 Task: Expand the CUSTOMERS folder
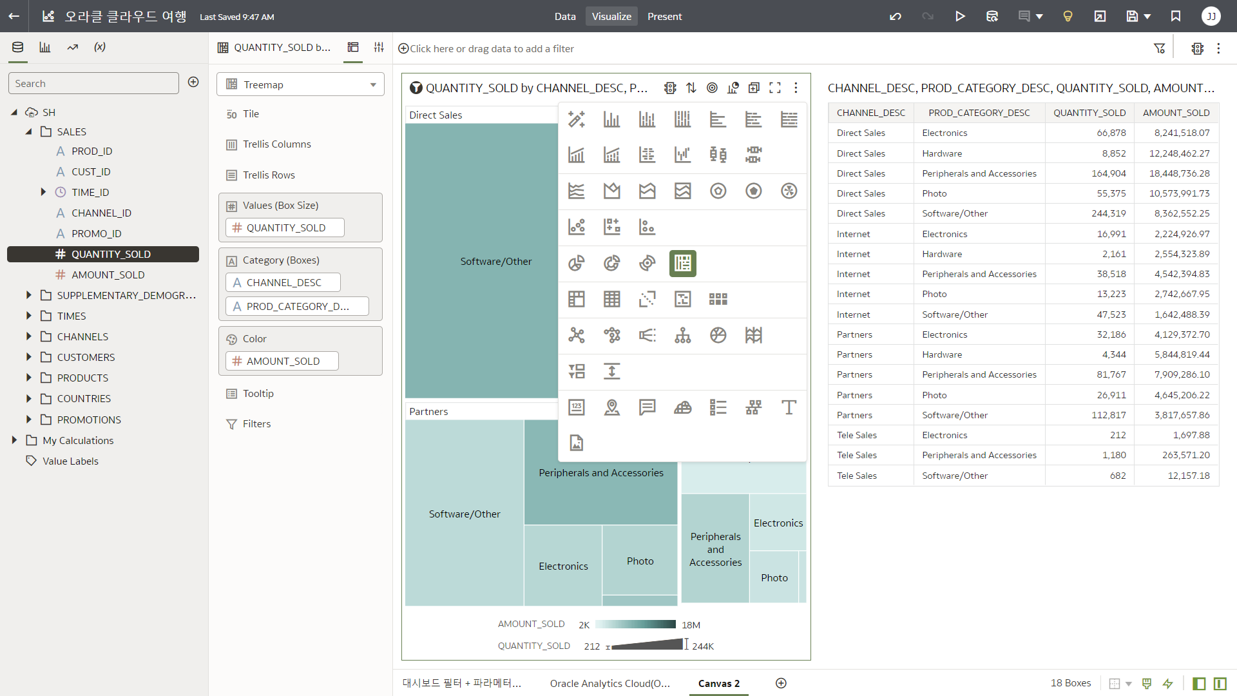(x=28, y=357)
